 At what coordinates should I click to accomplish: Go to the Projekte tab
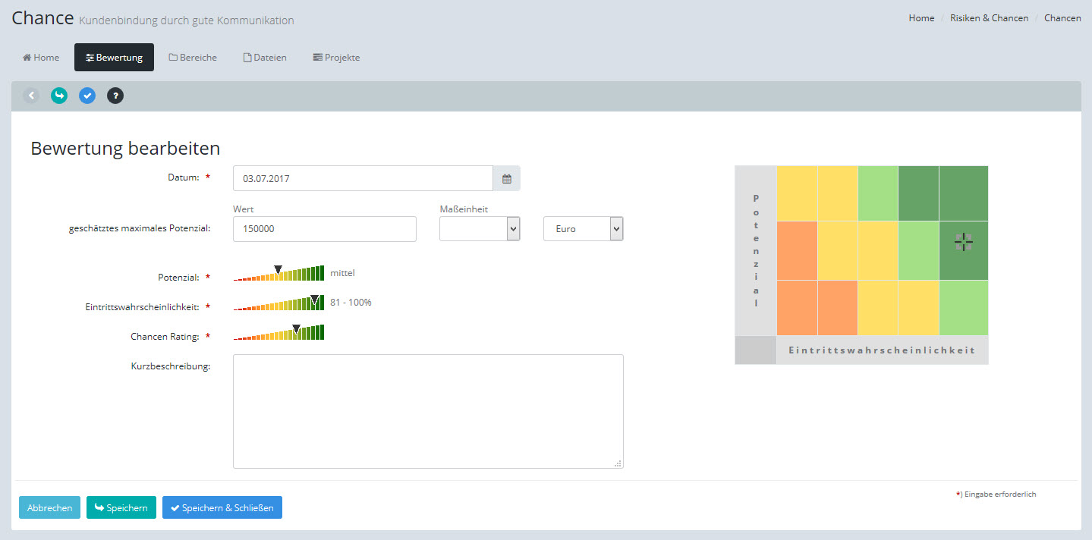click(336, 58)
